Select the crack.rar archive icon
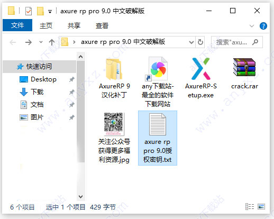The width and height of the screenshot is (274, 219). [x=244, y=68]
